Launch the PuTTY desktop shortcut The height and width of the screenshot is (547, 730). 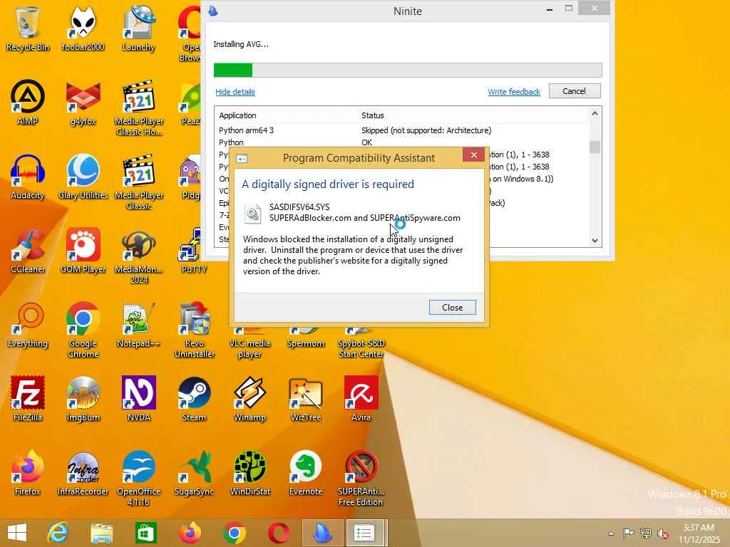194,251
